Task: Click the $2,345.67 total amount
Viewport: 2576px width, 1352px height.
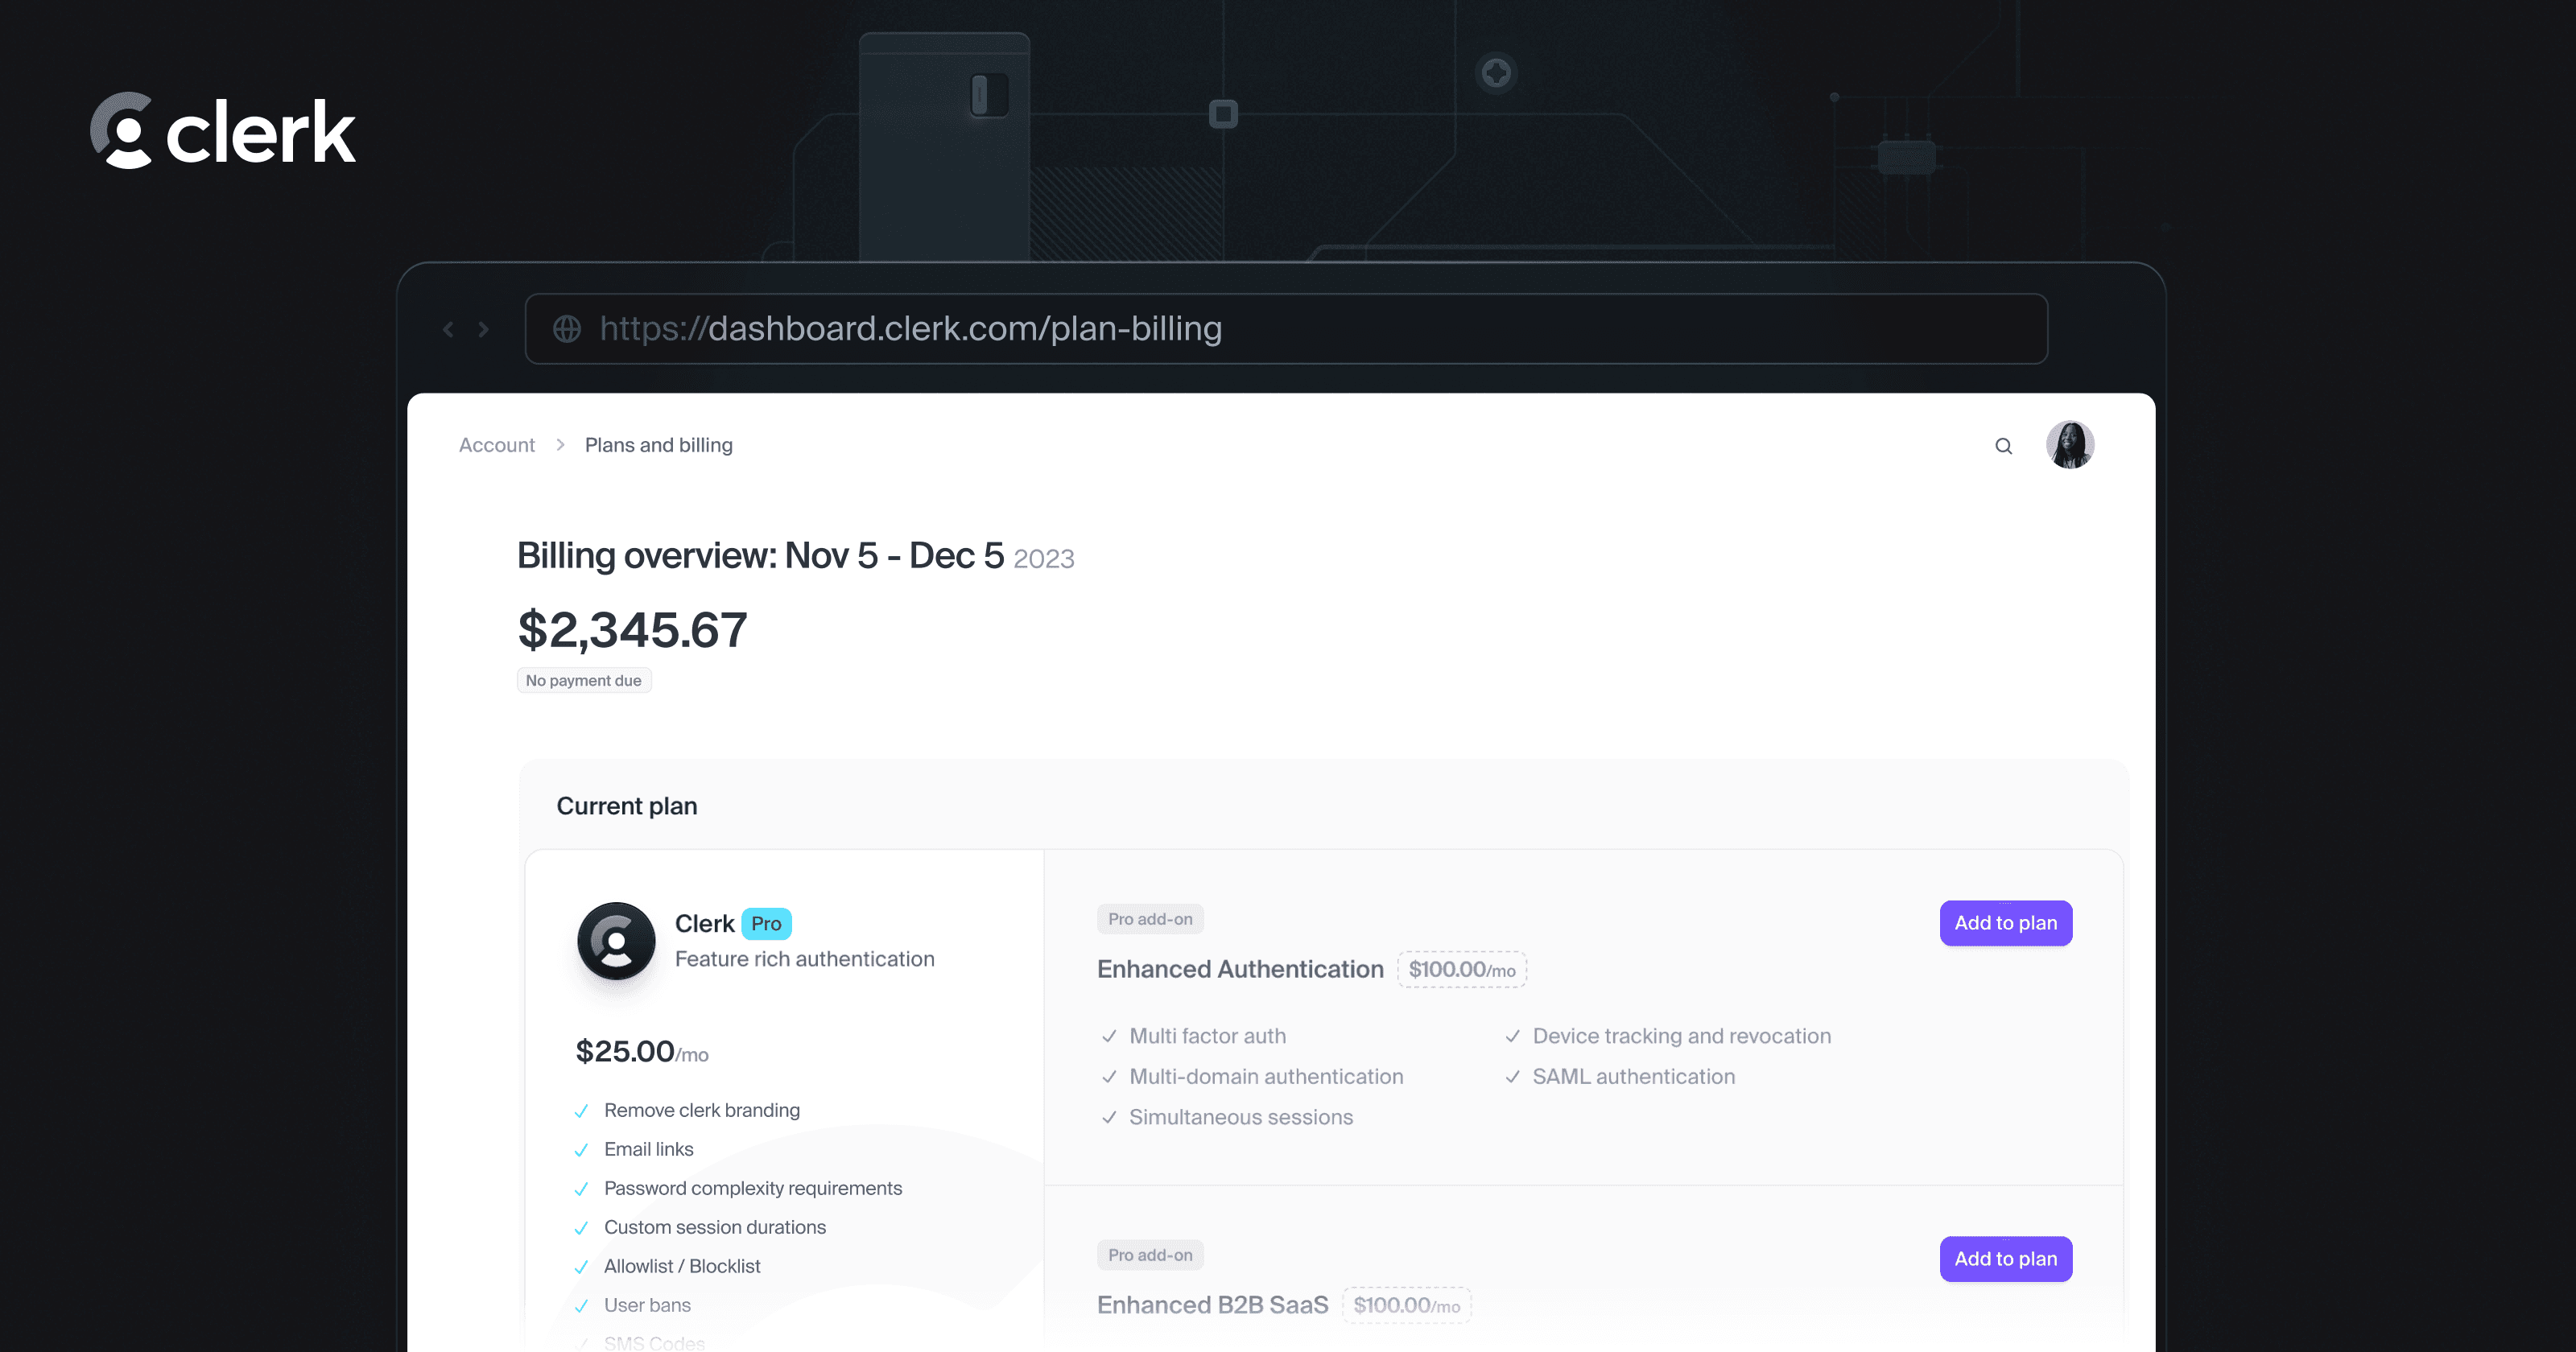Action: click(632, 630)
